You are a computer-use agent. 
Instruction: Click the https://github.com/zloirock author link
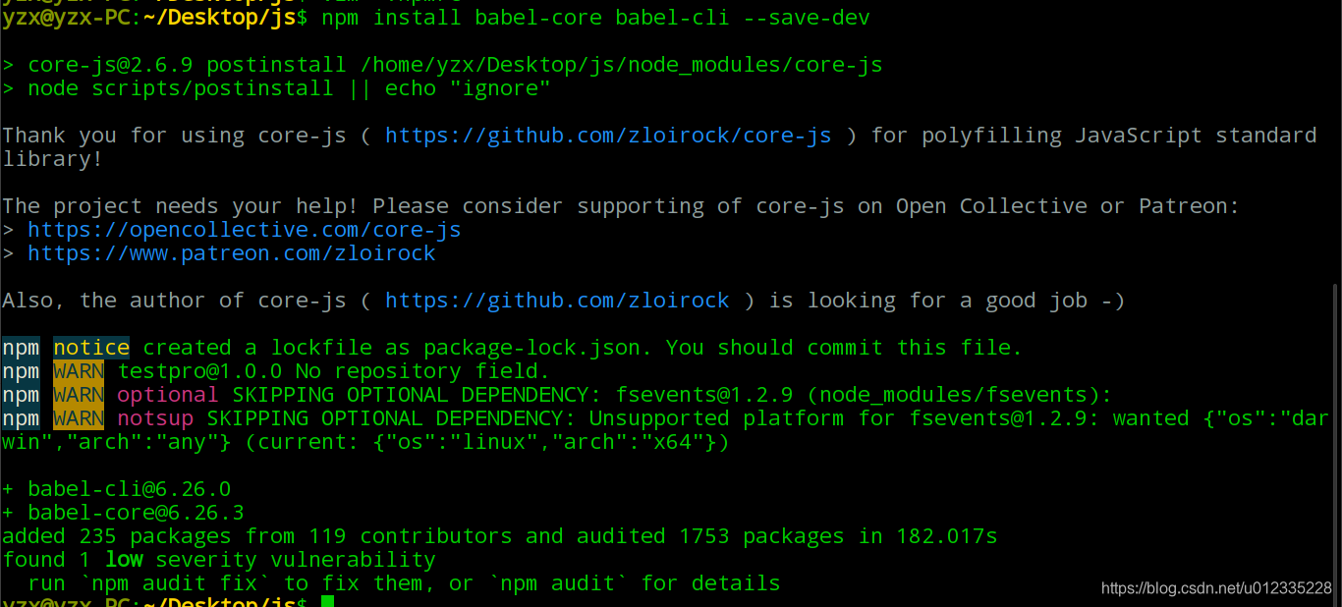pyautogui.click(x=557, y=301)
